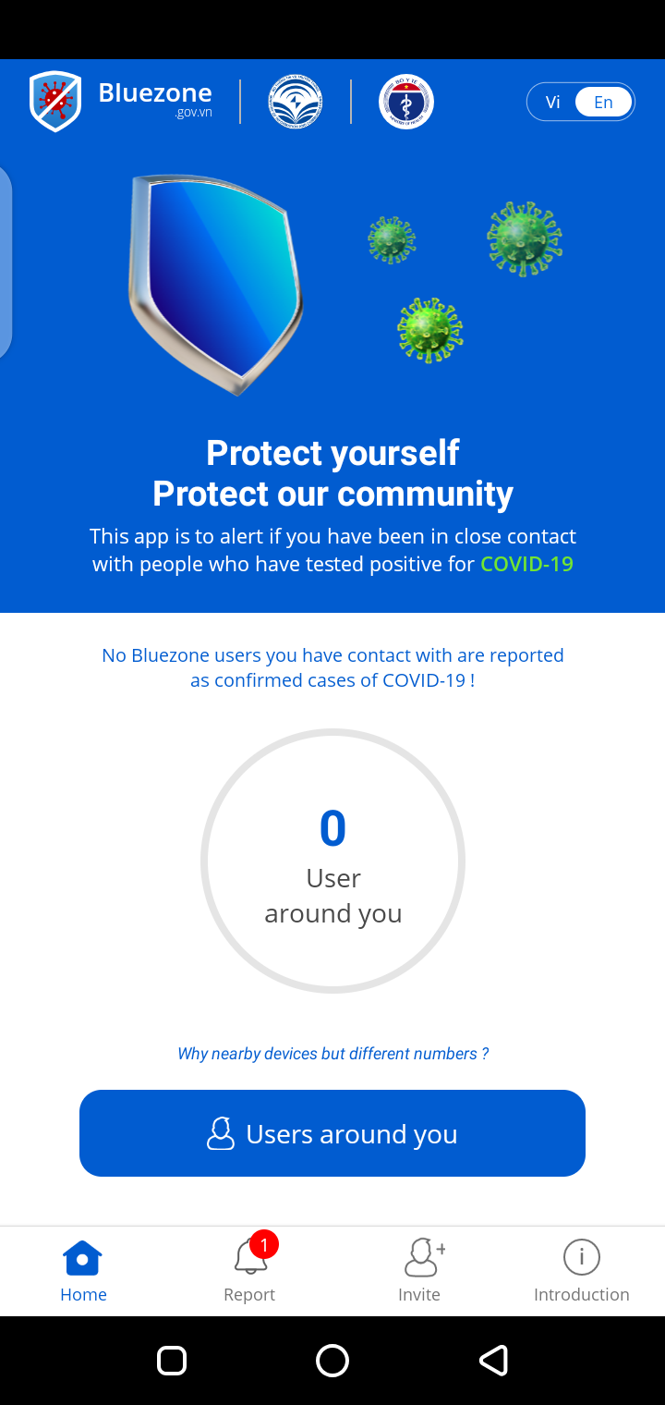
Task: Open Android recent apps square button
Action: pyautogui.click(x=172, y=1360)
